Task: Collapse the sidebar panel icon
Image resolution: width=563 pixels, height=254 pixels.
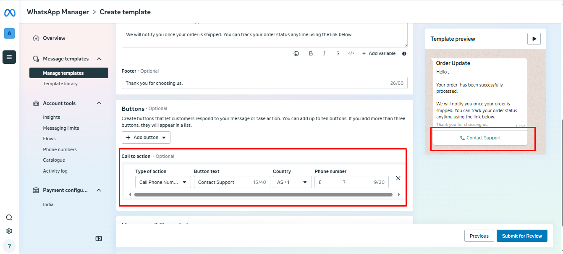Action: coord(99,238)
